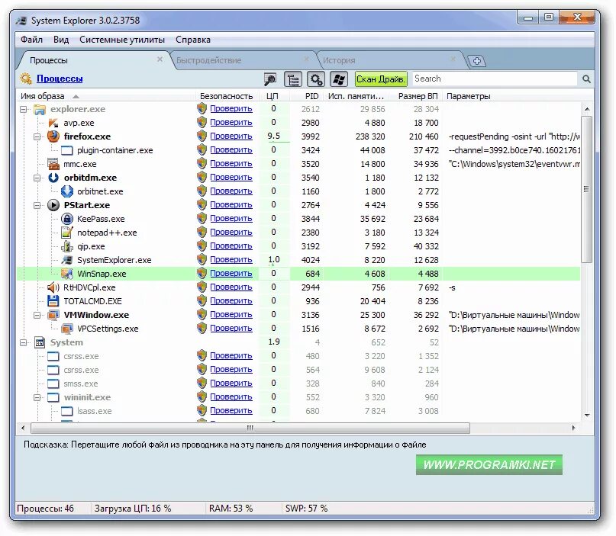Sort by the ЦП column header
Screen dimensions: 616x536
coord(274,96)
